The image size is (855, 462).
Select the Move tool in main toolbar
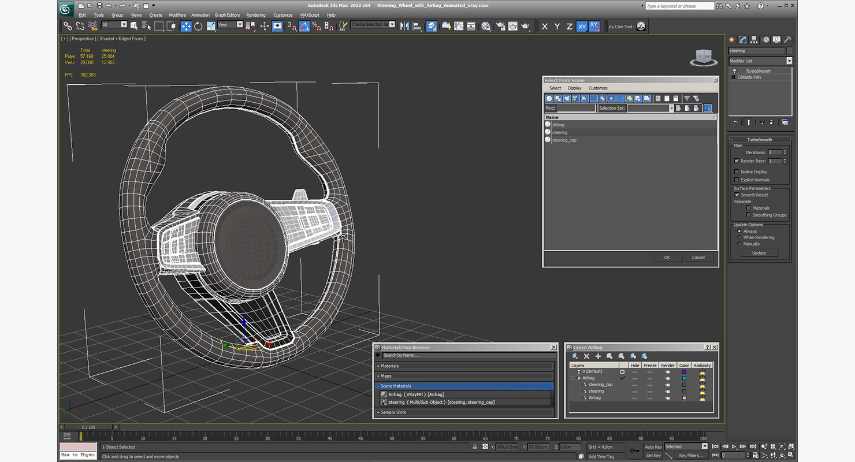click(x=186, y=27)
